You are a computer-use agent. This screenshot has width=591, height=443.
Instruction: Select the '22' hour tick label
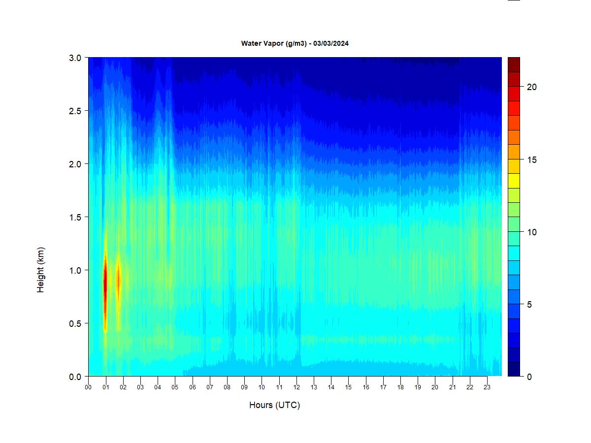(x=470, y=387)
